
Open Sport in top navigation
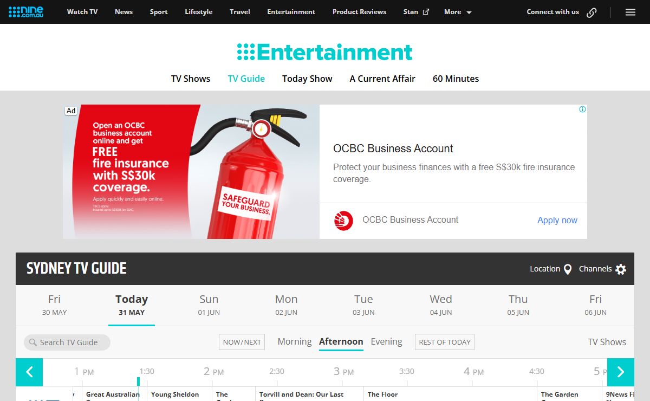coord(159,12)
